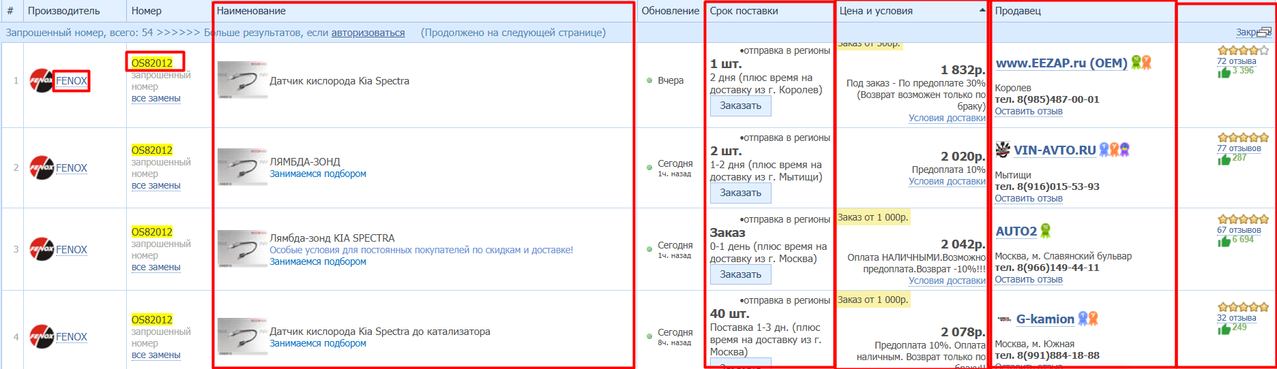Click the Срок поставки column header
This screenshot has width=1277, height=369.
point(744,11)
